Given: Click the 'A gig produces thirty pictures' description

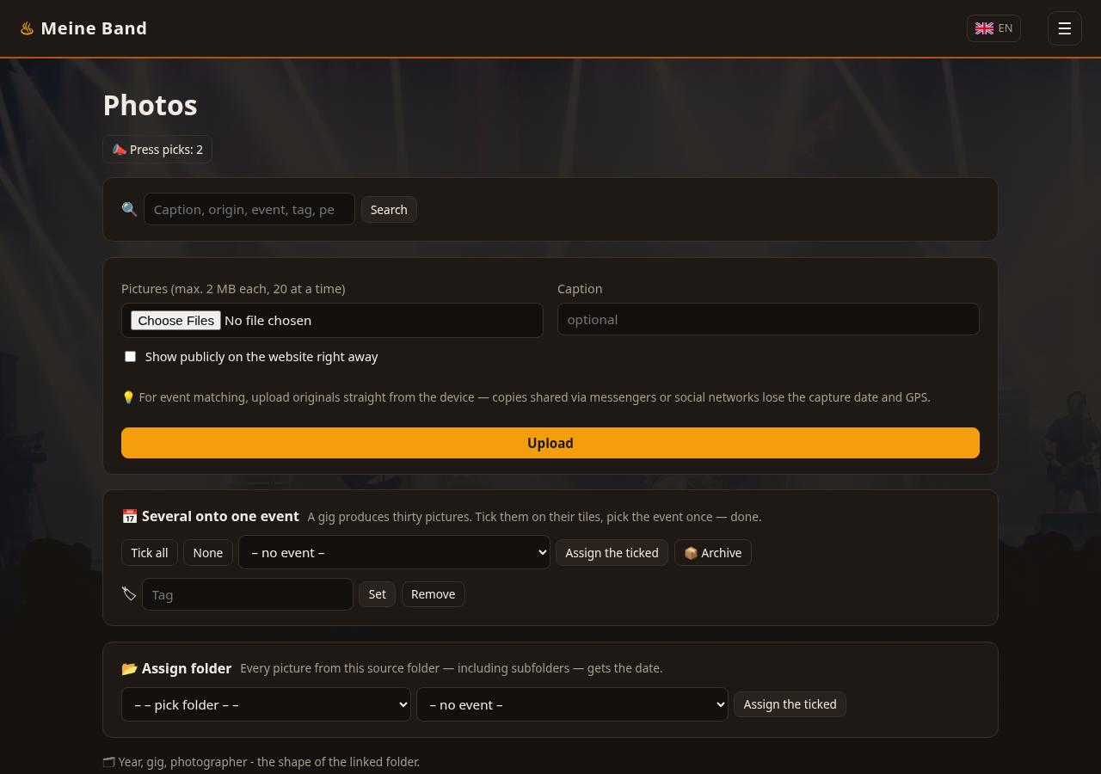Looking at the screenshot, I should (x=534, y=517).
